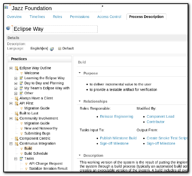Select Migration Guide under Community Involvement

point(37,123)
